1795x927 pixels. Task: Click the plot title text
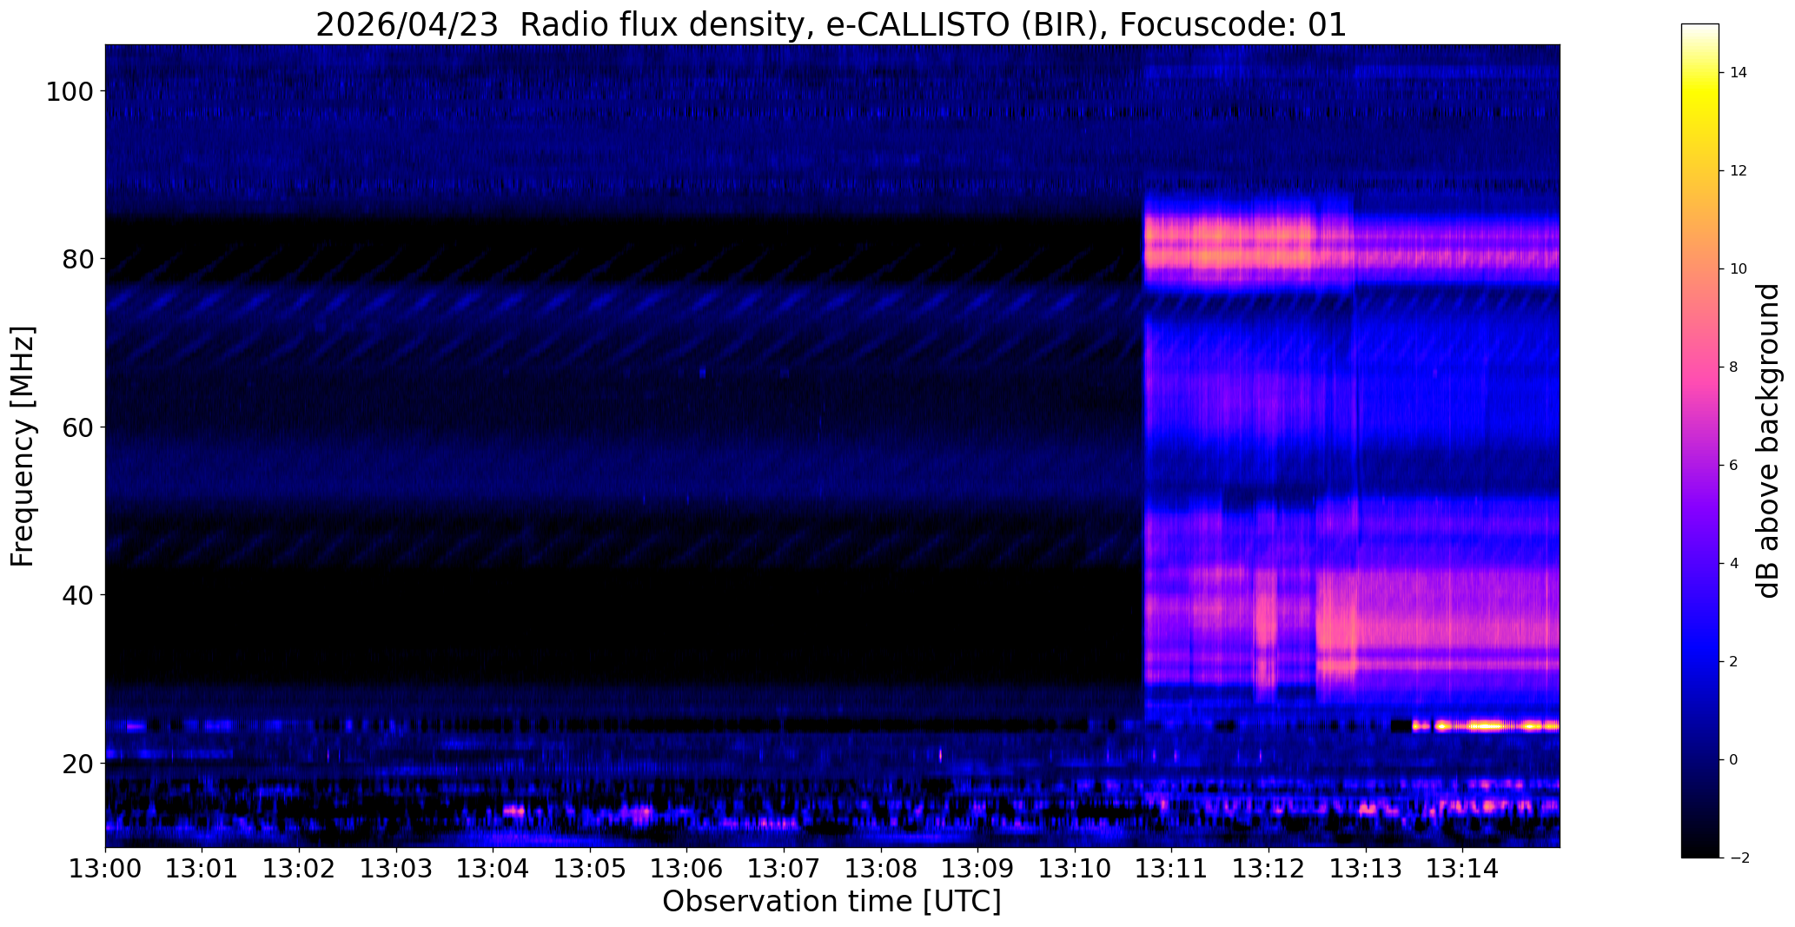pyautogui.click(x=831, y=24)
